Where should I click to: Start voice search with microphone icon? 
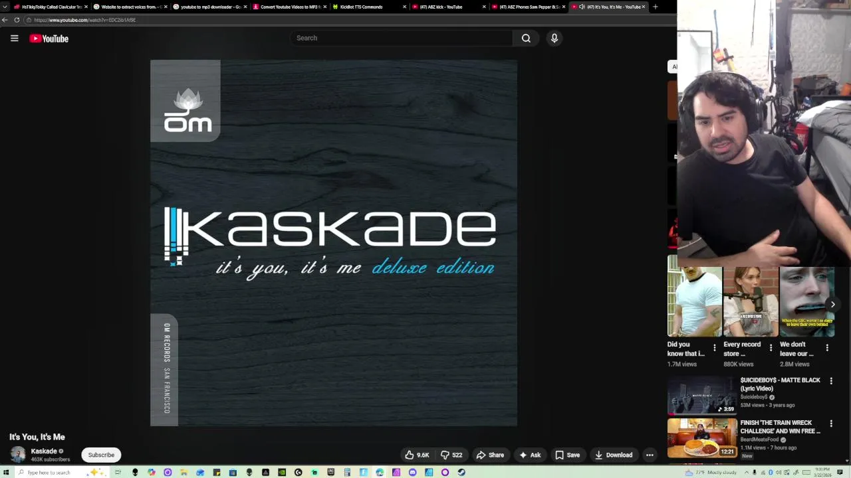[x=554, y=38]
